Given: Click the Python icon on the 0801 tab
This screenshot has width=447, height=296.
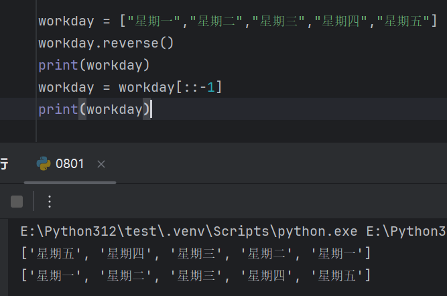Looking at the screenshot, I should pyautogui.click(x=44, y=163).
